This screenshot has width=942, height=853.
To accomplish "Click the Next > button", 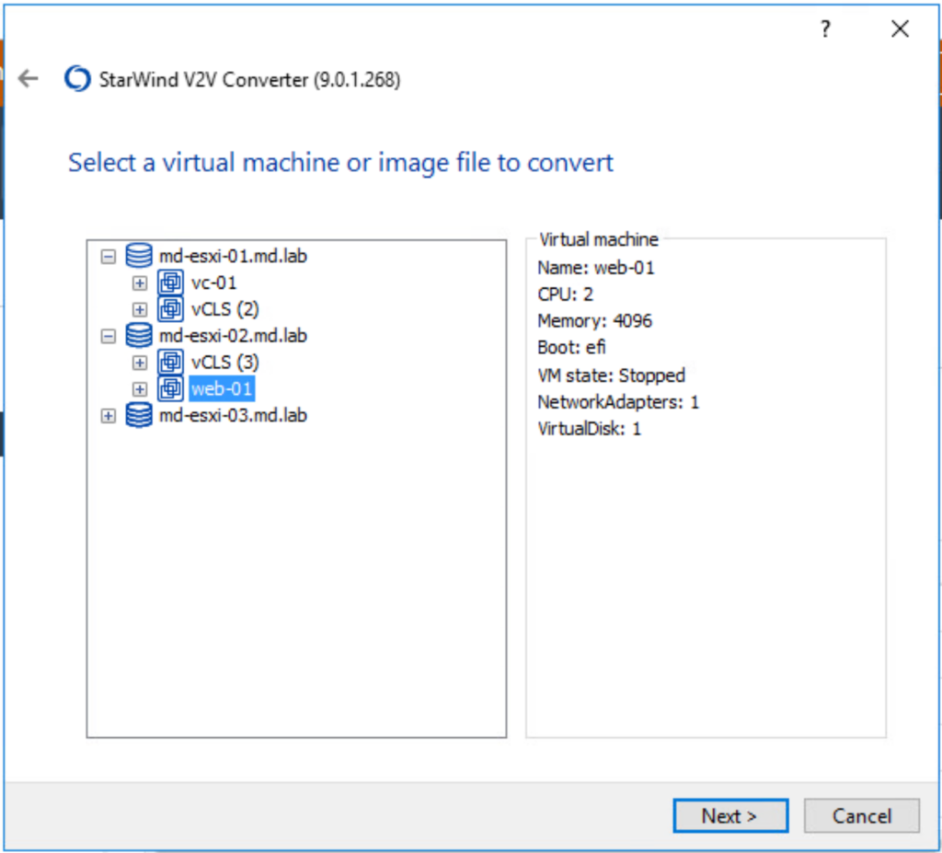I will pyautogui.click(x=729, y=815).
